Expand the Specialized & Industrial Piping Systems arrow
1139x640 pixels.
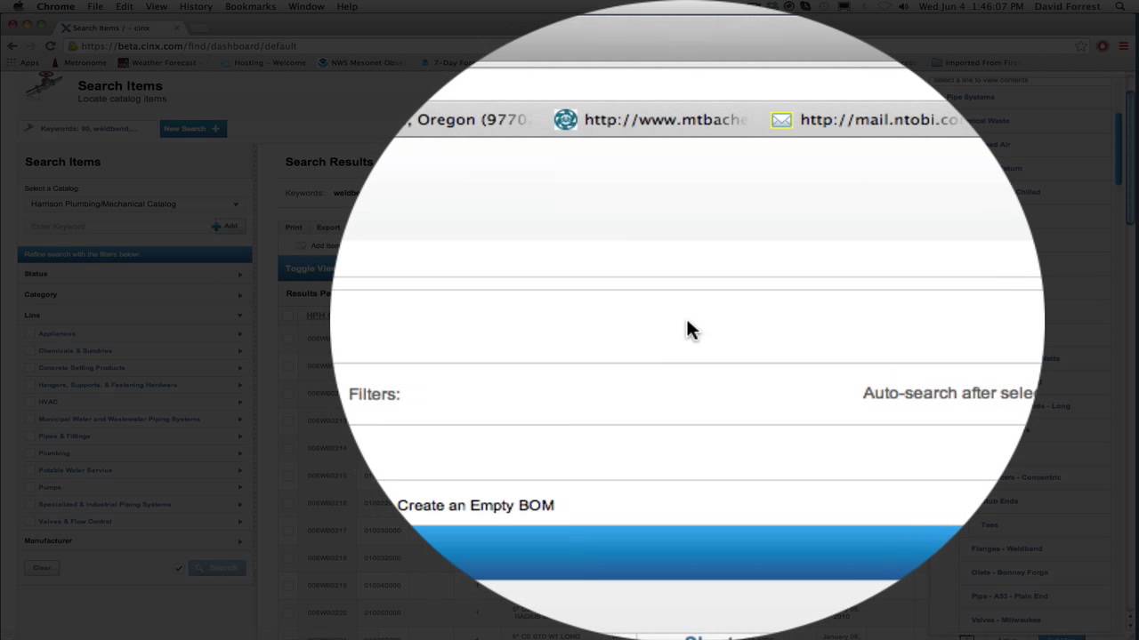(239, 504)
